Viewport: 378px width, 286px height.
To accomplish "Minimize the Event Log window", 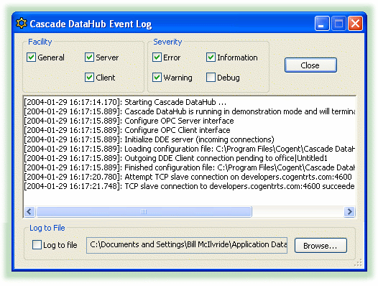I will coord(322,24).
